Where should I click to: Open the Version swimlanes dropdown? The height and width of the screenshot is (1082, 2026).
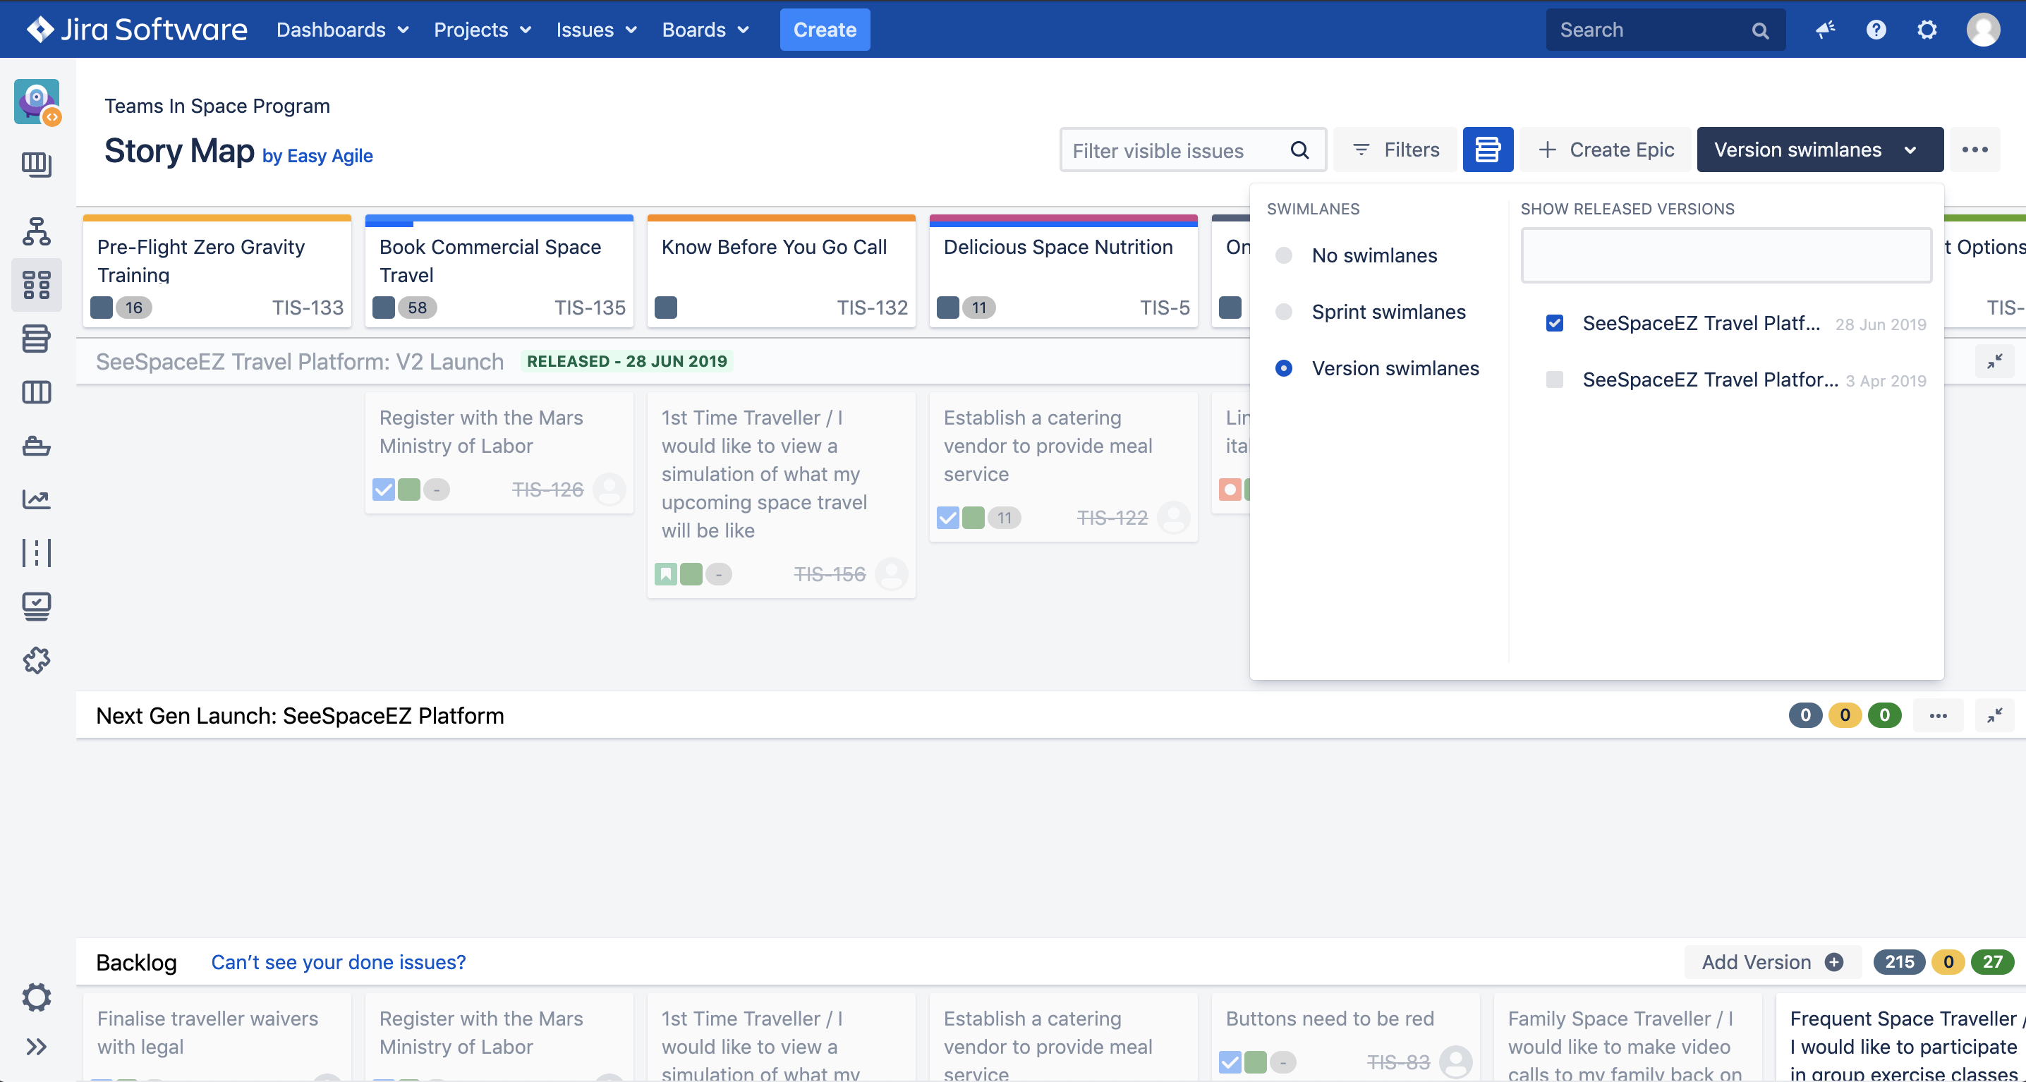1819,150
